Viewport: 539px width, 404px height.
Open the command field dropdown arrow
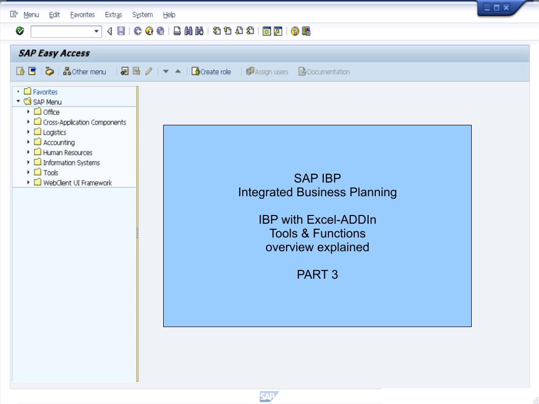pos(96,31)
